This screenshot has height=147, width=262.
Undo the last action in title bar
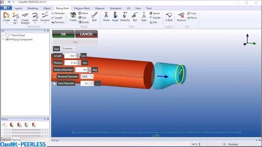pos(9,2)
